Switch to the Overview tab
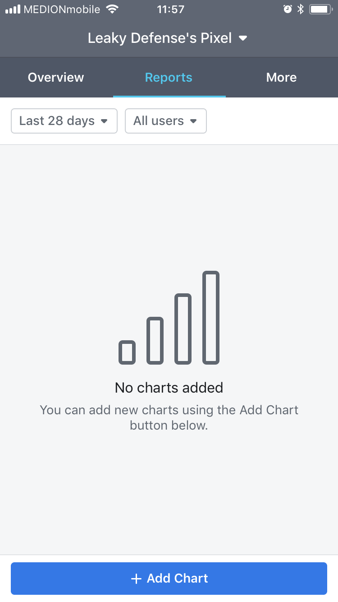Image resolution: width=338 pixels, height=602 pixels. point(56,77)
